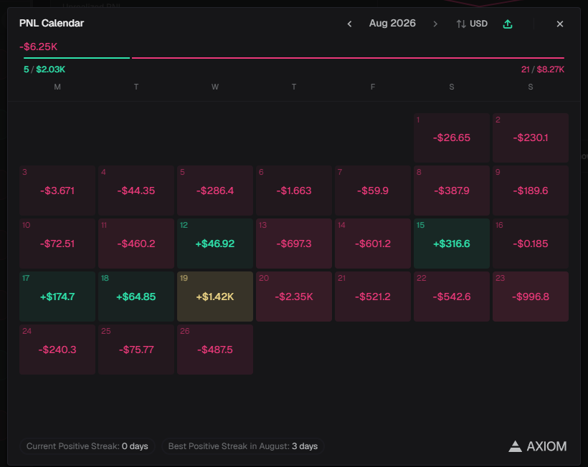Go to the previous month
Image resolution: width=588 pixels, height=467 pixels.
coord(349,24)
